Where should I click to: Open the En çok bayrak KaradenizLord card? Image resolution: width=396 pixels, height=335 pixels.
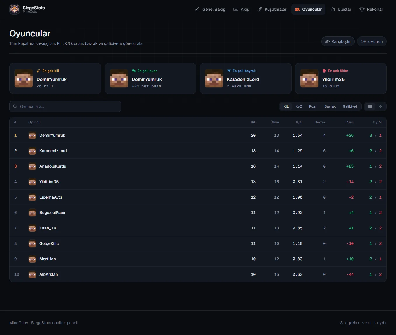(x=246, y=78)
